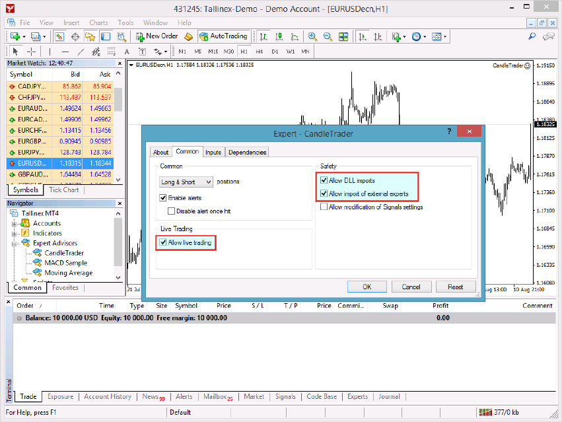Viewport: 562px width, 422px height.
Task: Expand the Accounts tree node
Action: tap(15, 224)
